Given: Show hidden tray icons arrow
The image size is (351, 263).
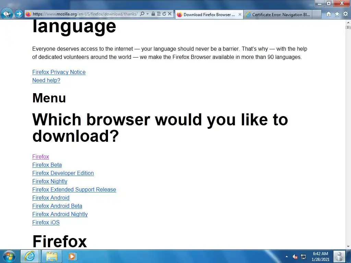Looking at the screenshot, I should coord(287,256).
